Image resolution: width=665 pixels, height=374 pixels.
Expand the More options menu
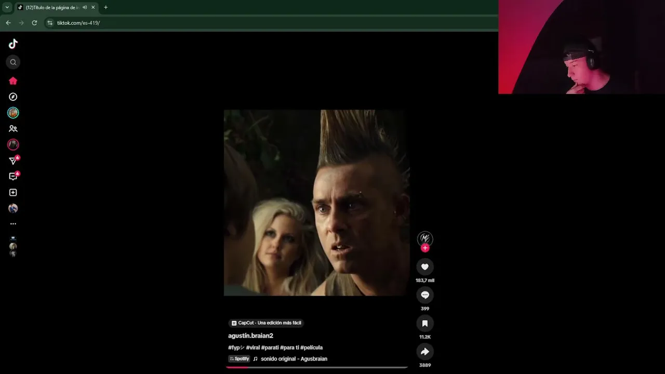13,224
